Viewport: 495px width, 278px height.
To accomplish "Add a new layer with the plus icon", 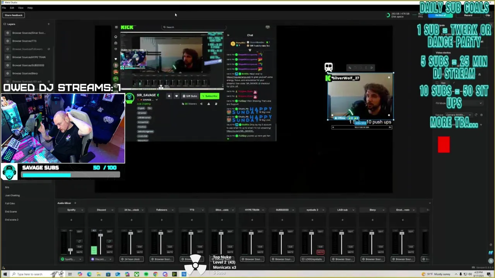I will coord(48,24).
